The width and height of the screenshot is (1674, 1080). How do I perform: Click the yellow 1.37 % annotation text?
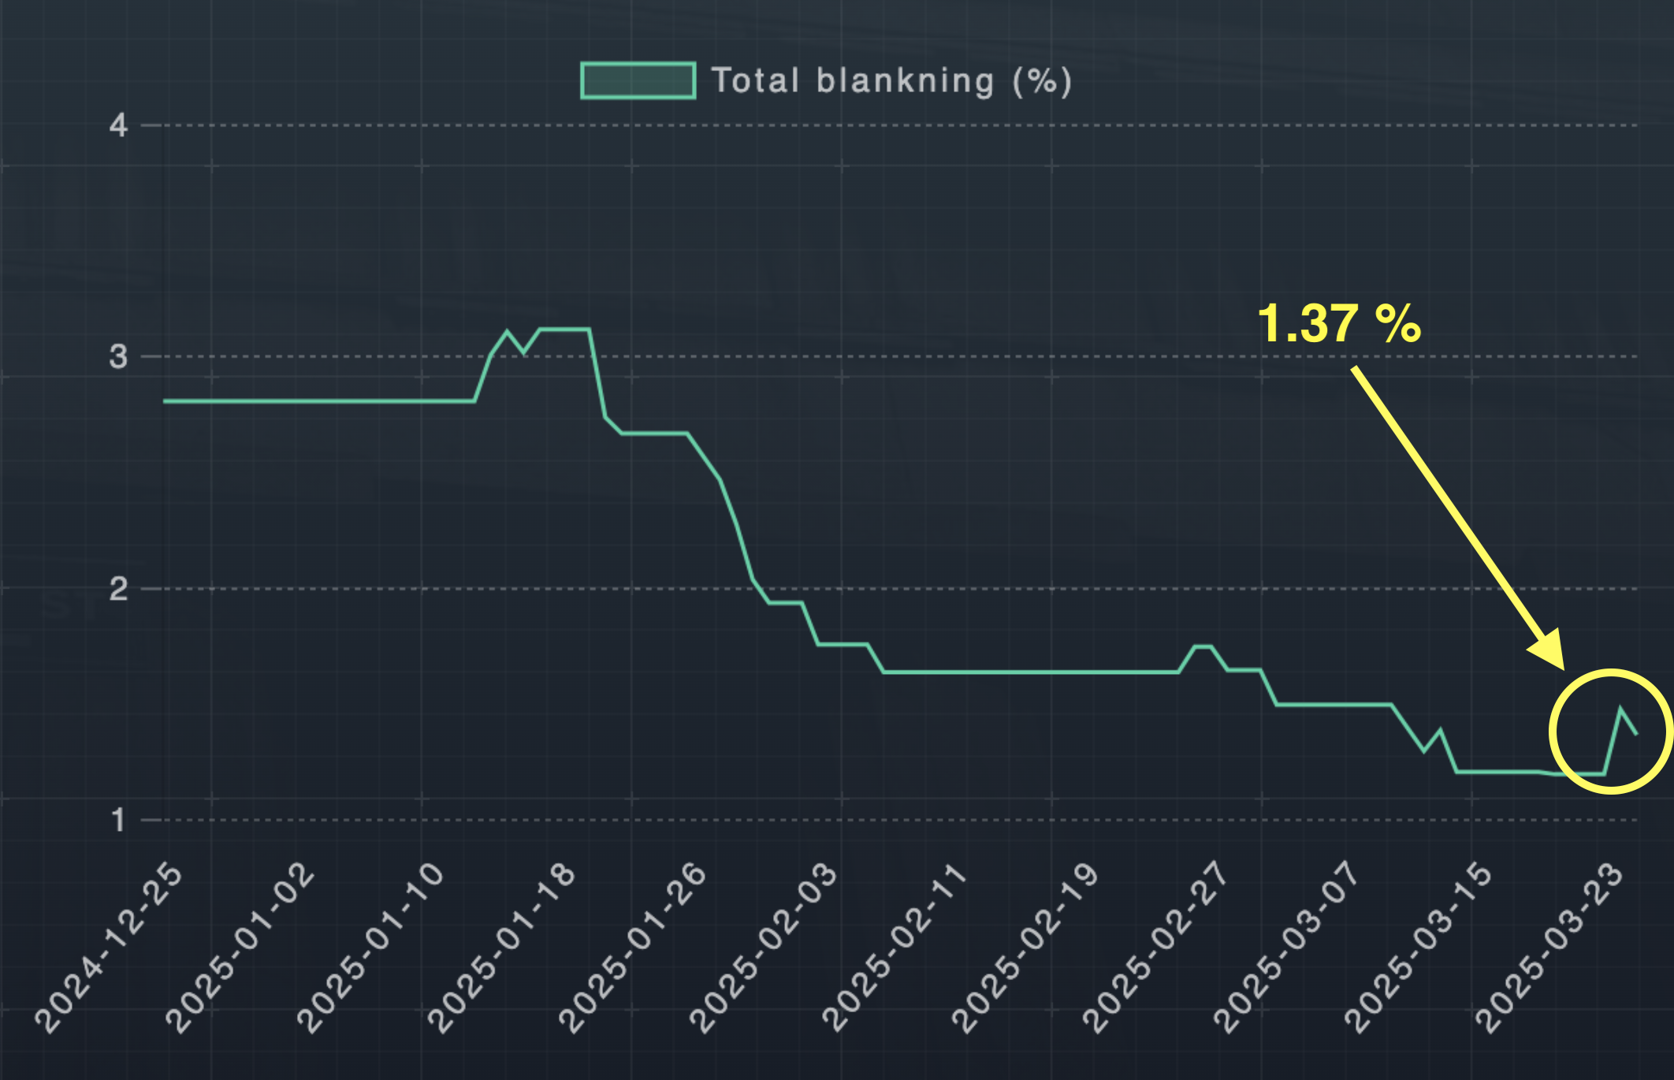(x=1338, y=323)
